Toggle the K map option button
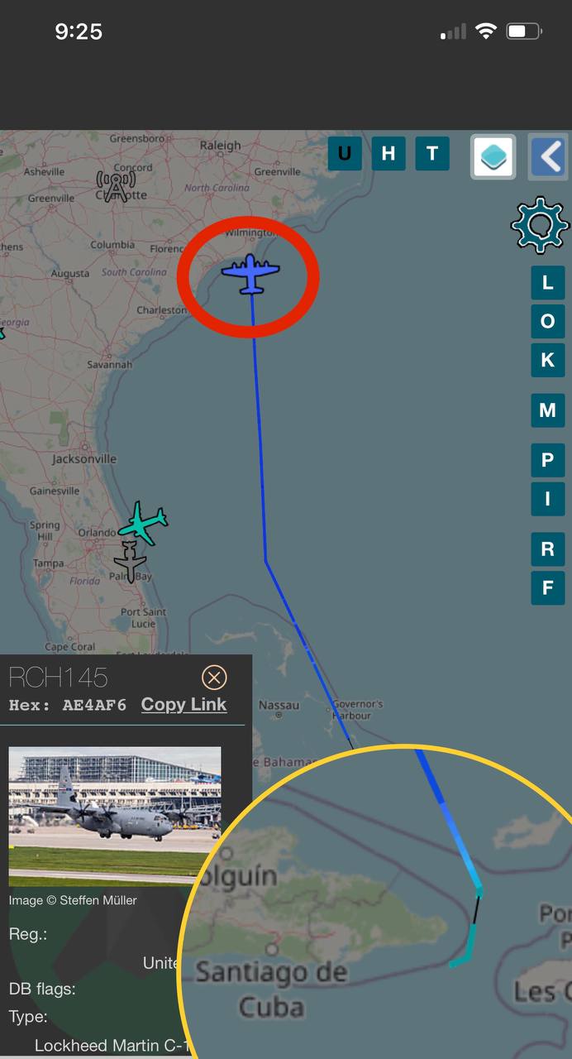This screenshot has height=1059, width=572. pos(547,361)
